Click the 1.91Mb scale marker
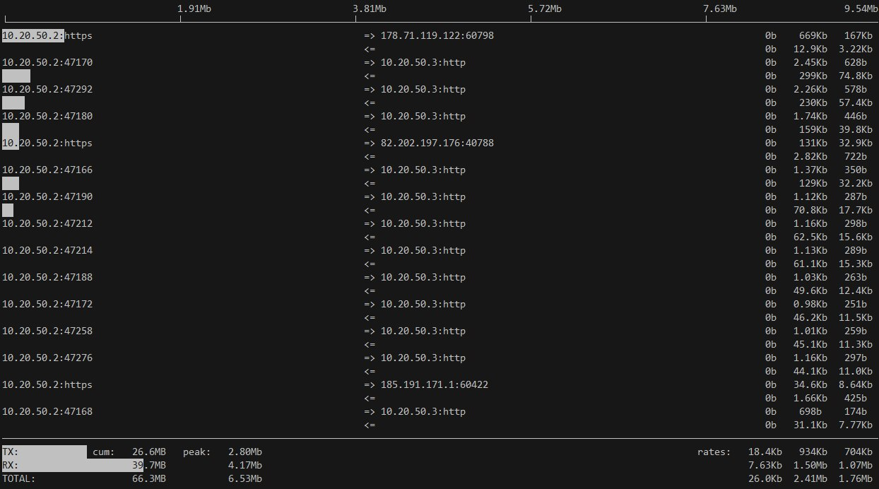The height and width of the screenshot is (489, 879). (x=194, y=8)
